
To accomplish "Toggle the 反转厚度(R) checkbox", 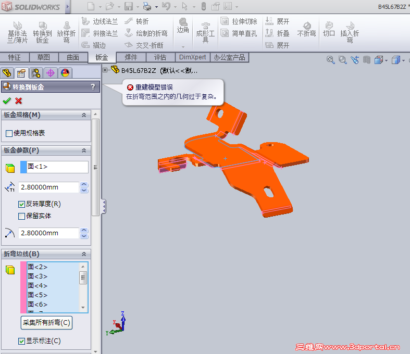I will tap(21, 204).
